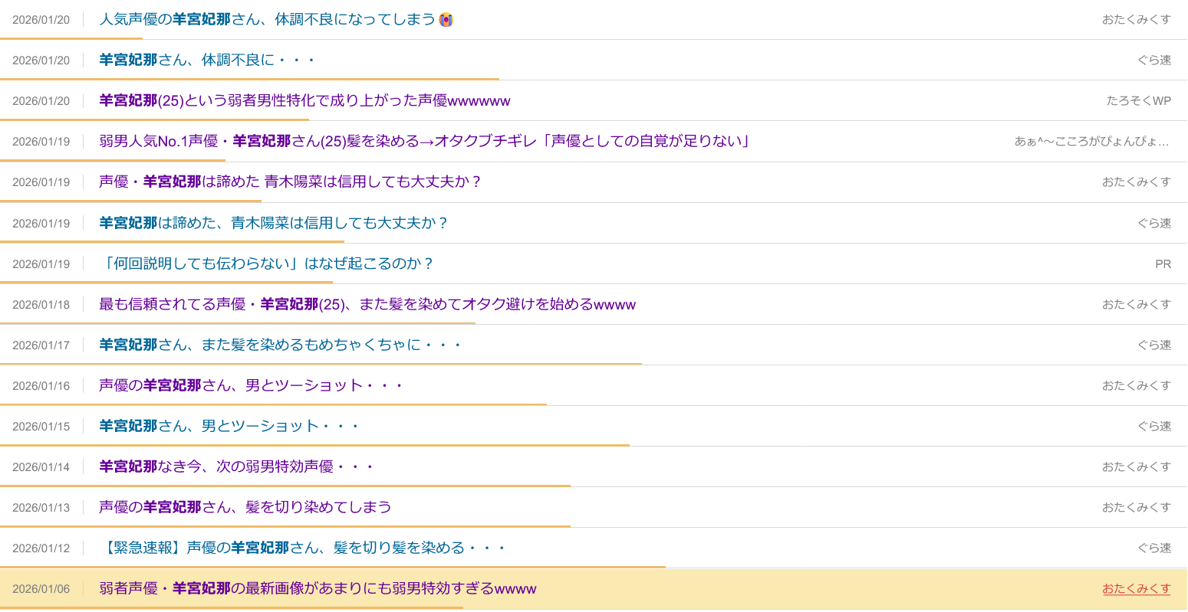This screenshot has width=1188, height=612.
Task: Open the '最も信頼されてる声優' article
Action: [x=367, y=304]
